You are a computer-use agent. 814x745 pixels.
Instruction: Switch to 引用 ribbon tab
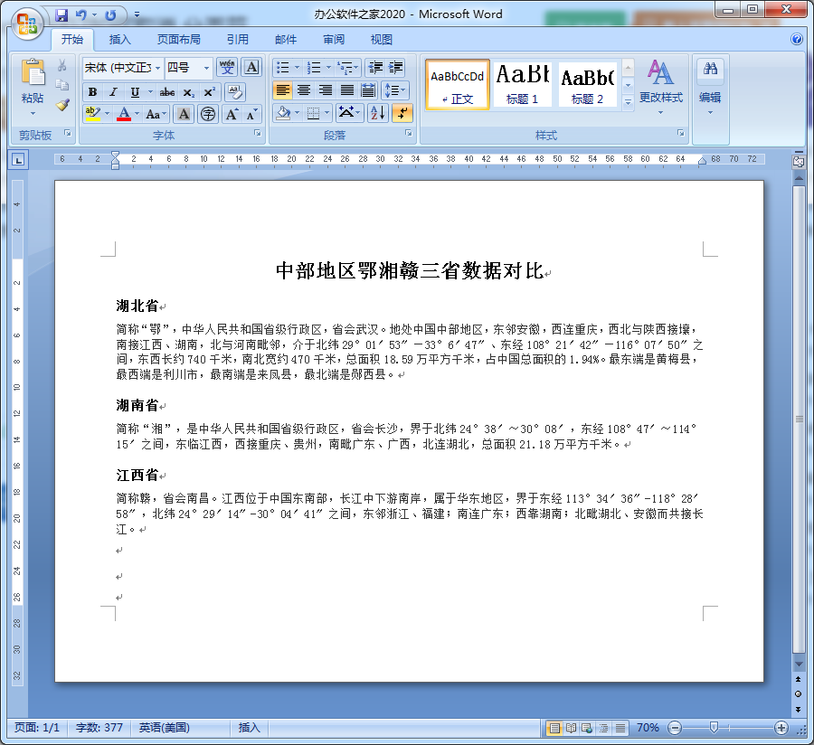tap(238, 40)
